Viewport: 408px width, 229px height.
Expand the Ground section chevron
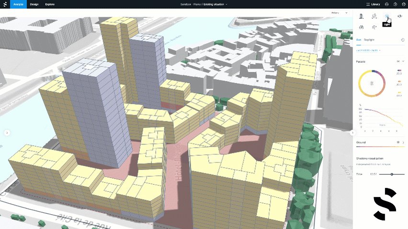pos(403,142)
